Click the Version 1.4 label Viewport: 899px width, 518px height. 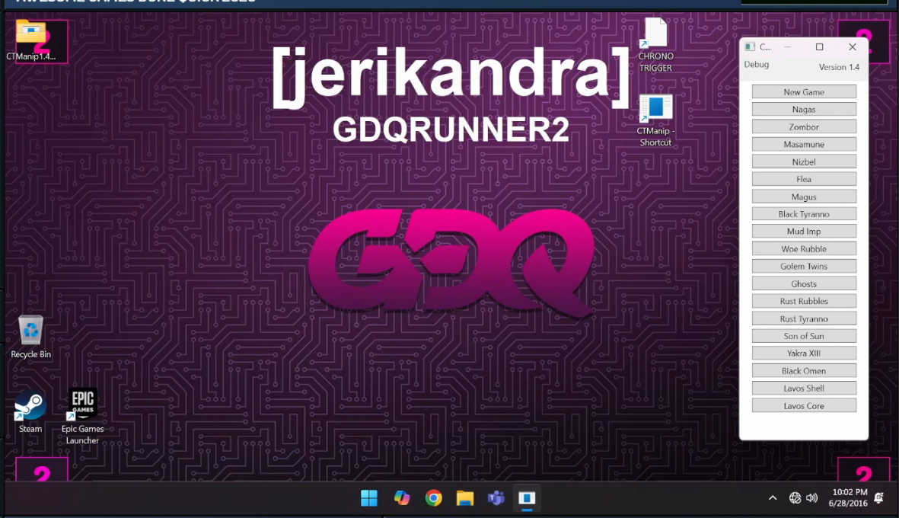pos(839,67)
